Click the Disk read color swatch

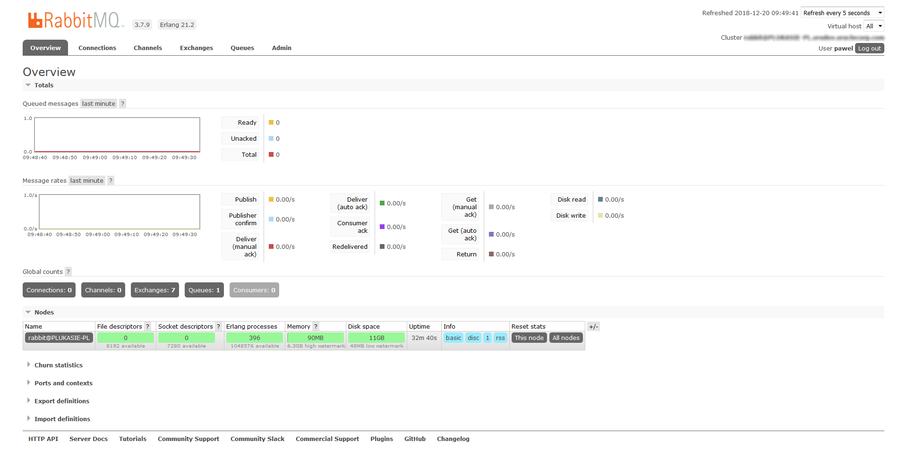[x=600, y=199]
